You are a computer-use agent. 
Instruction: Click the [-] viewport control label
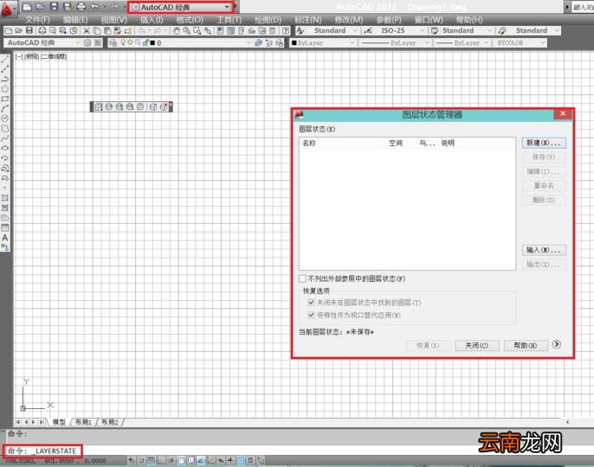click(x=19, y=57)
